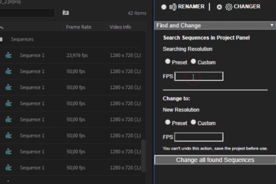Click the sequence icon of the 23,976 fps row
The width and height of the screenshot is (276, 184).
tap(9, 56)
